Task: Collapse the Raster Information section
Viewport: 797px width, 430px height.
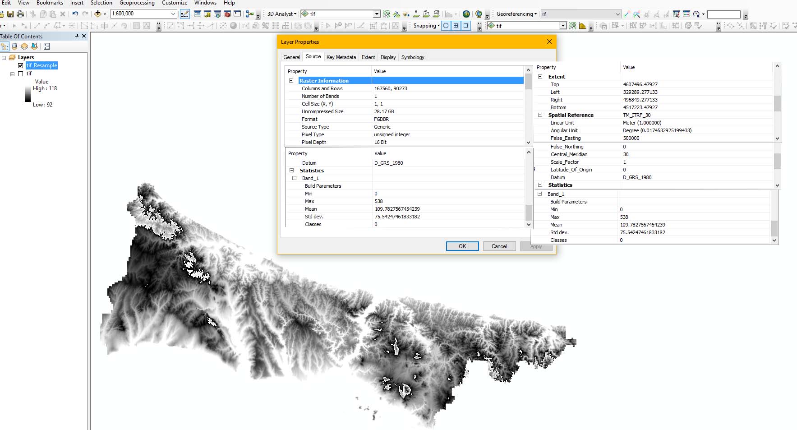Action: pos(291,81)
